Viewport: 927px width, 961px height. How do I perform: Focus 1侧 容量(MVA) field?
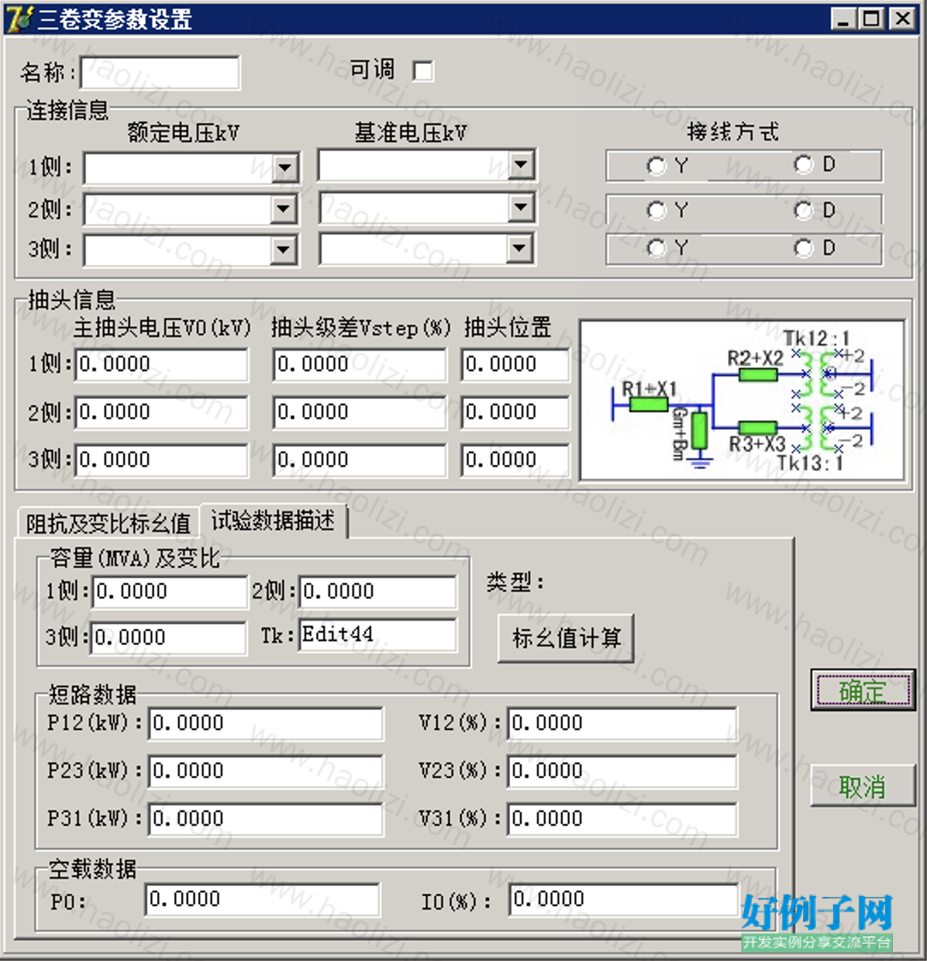point(170,592)
